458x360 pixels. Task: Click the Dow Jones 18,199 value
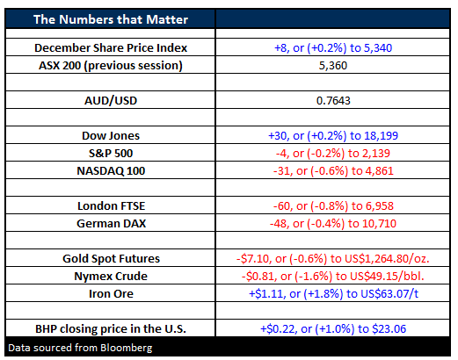[x=333, y=135]
